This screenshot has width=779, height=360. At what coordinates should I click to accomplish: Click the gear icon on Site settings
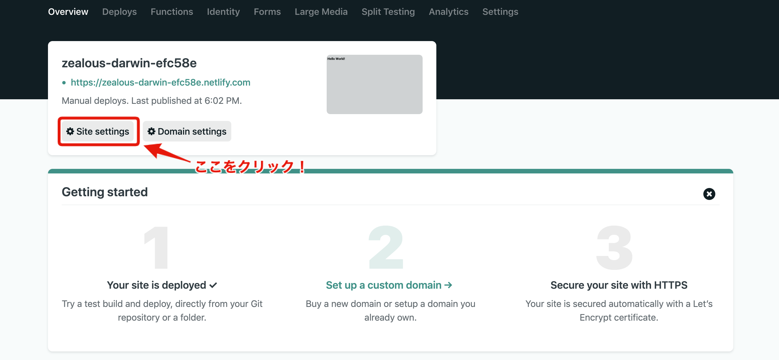click(x=70, y=132)
